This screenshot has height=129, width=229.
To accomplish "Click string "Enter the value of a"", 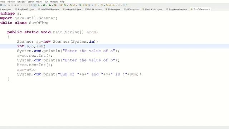I will (x=89, y=51).
